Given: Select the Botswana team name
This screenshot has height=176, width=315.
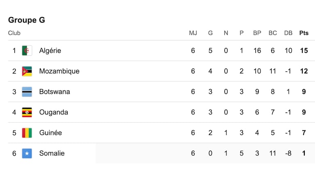Looking at the screenshot, I should [55, 91].
